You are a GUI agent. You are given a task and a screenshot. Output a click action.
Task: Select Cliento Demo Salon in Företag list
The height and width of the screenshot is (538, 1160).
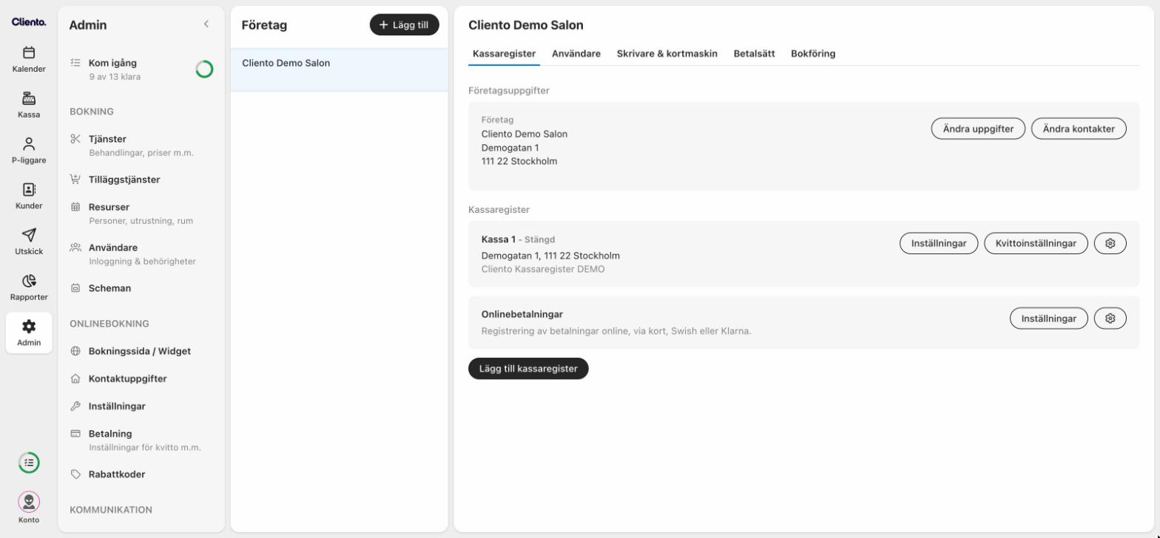pos(340,70)
